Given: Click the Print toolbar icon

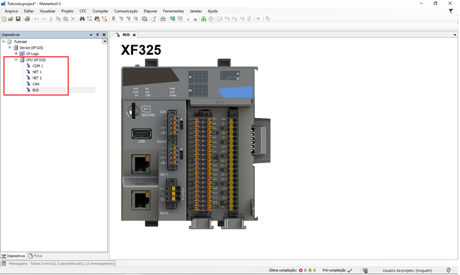Looking at the screenshot, I should pyautogui.click(x=28, y=19).
